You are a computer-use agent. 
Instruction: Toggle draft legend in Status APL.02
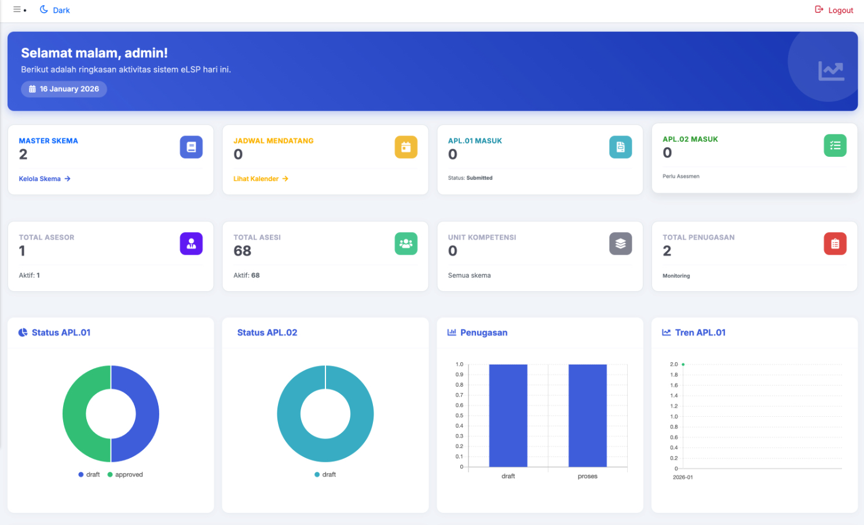click(325, 475)
